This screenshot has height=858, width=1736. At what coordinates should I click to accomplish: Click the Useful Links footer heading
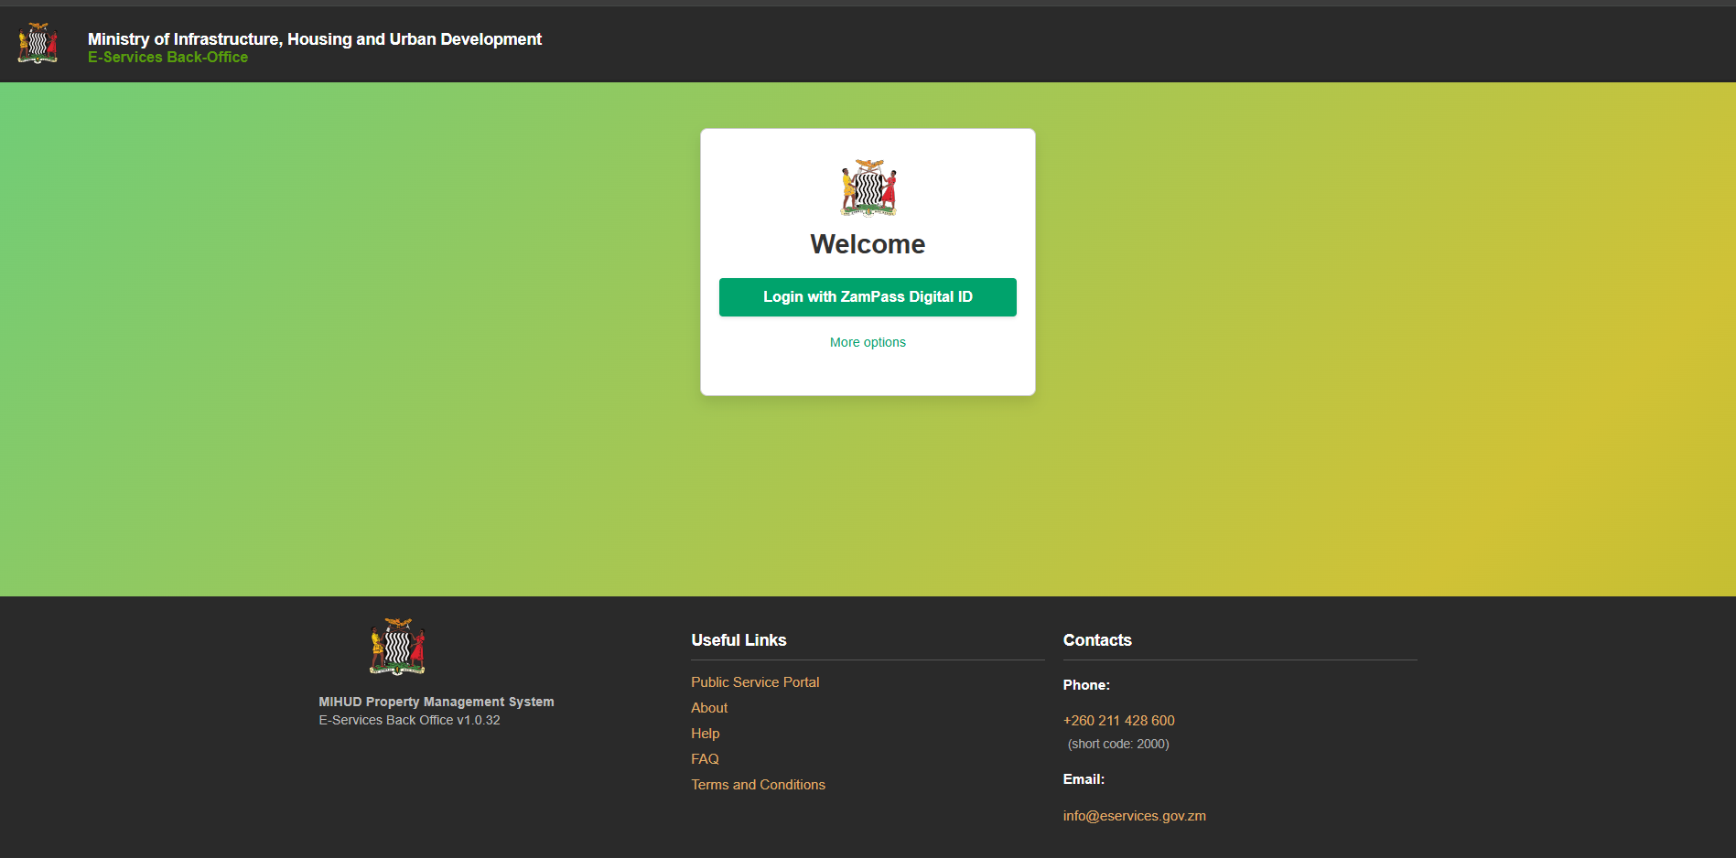pos(739,640)
